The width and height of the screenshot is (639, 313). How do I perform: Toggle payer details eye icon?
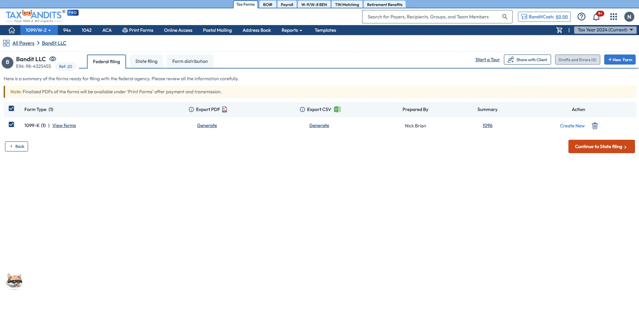(x=53, y=59)
